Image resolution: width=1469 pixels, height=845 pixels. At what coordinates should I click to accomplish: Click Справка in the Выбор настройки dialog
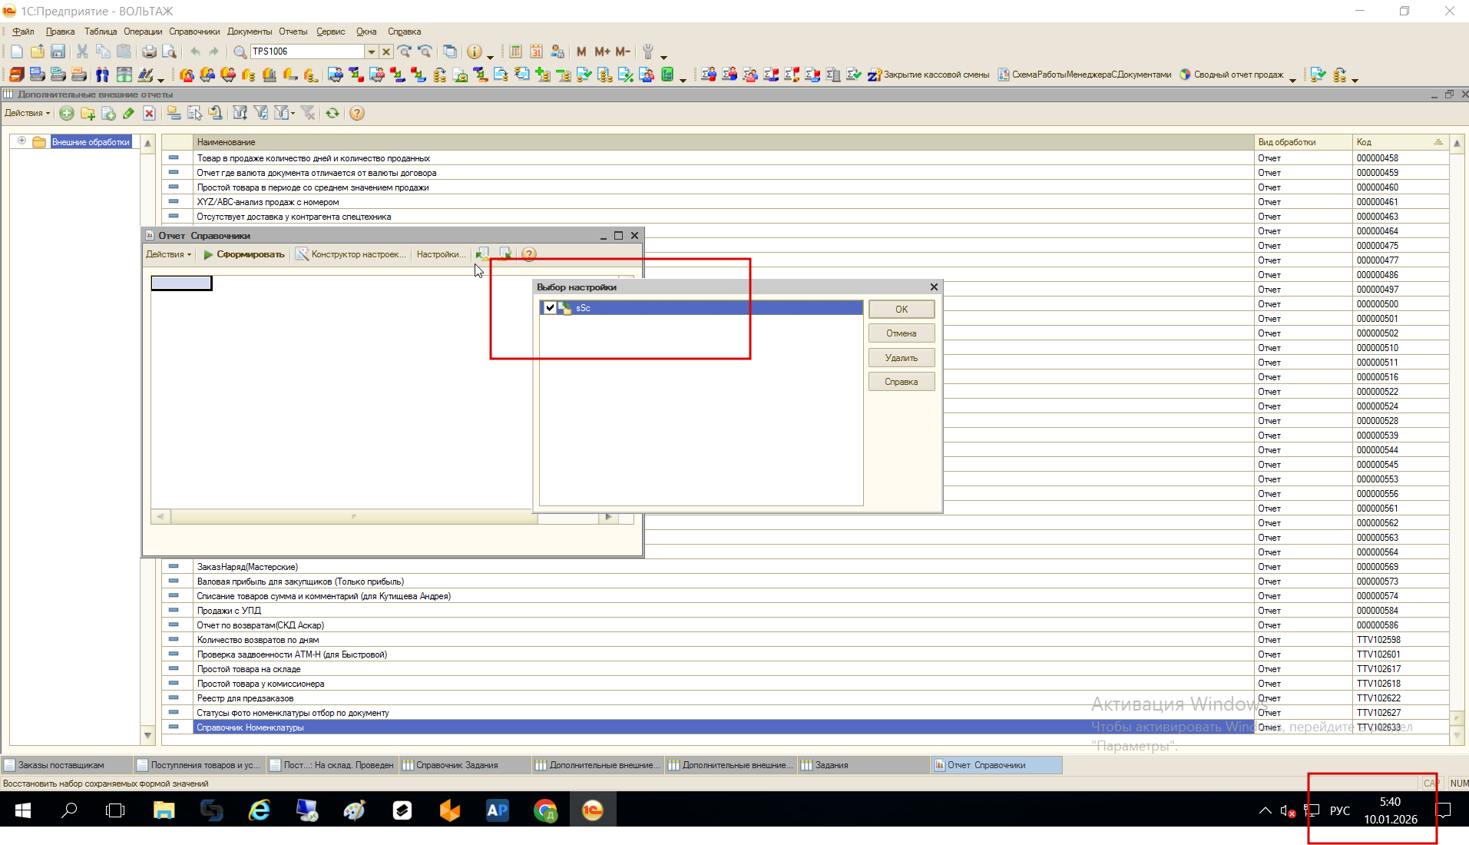point(902,382)
